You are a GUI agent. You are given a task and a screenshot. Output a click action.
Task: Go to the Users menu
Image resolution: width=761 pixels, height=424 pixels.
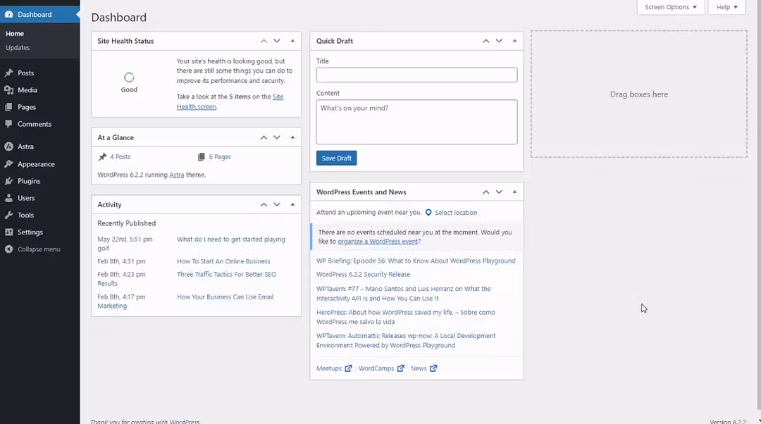click(x=26, y=199)
